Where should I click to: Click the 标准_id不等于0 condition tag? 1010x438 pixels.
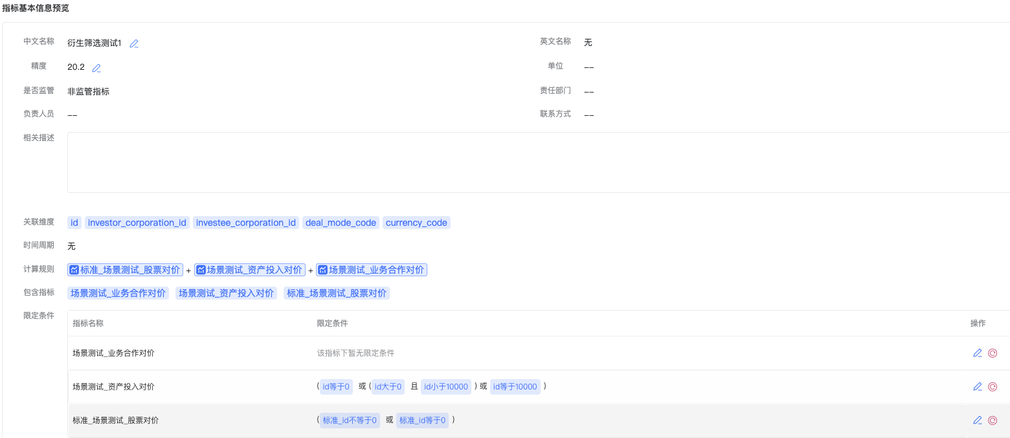pos(350,421)
